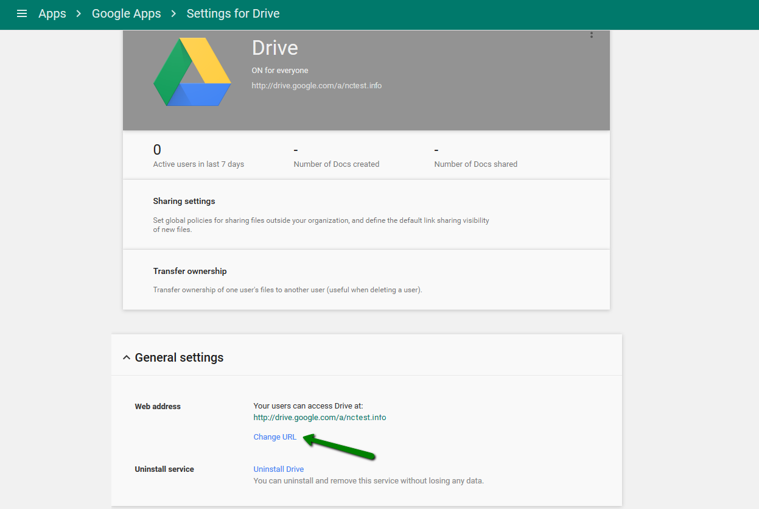The width and height of the screenshot is (759, 509).
Task: Click Number of Docs created stat
Action: 337,164
